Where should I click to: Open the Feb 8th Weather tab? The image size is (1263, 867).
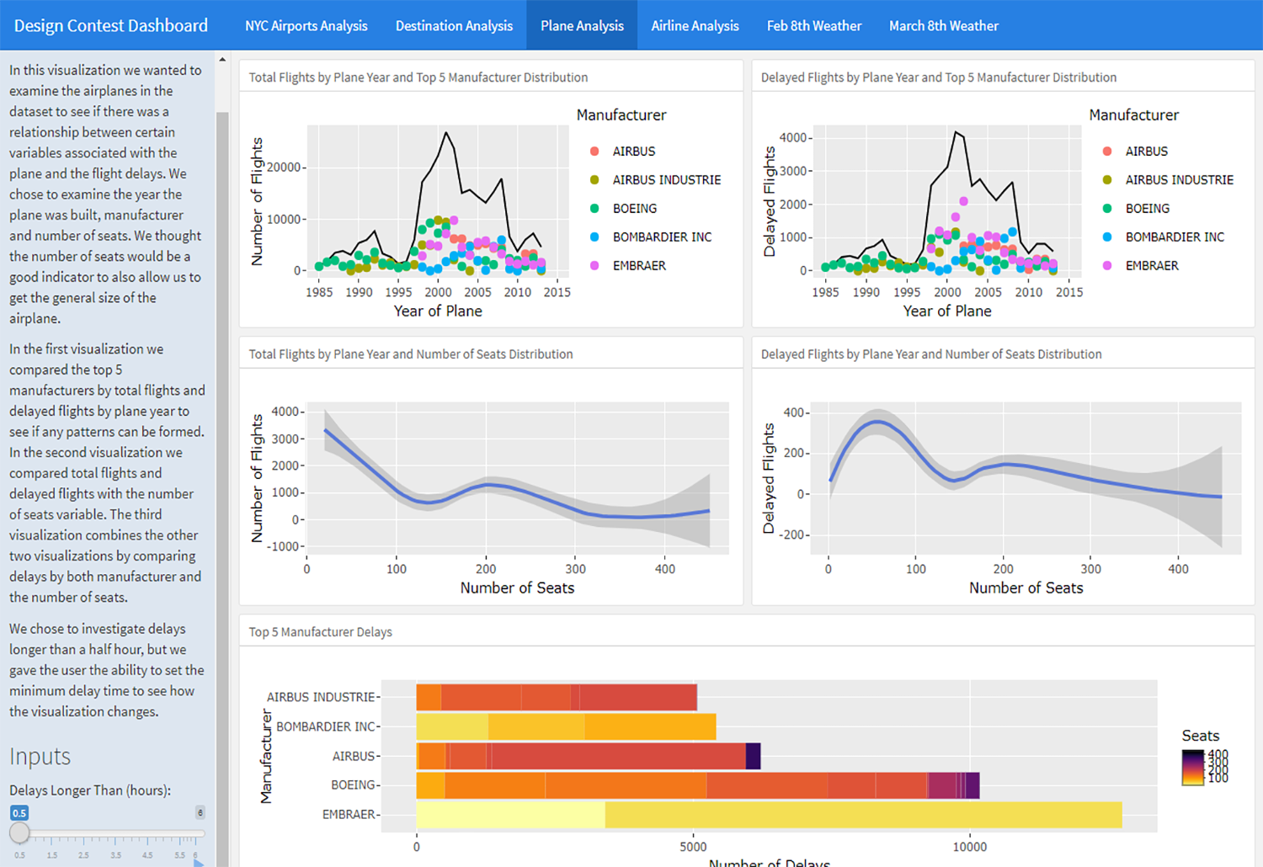point(813,26)
